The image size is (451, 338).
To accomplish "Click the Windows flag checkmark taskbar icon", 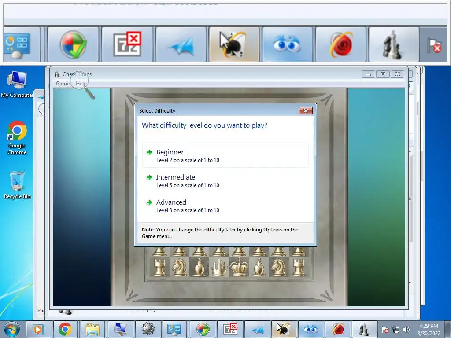I will coord(203,329).
